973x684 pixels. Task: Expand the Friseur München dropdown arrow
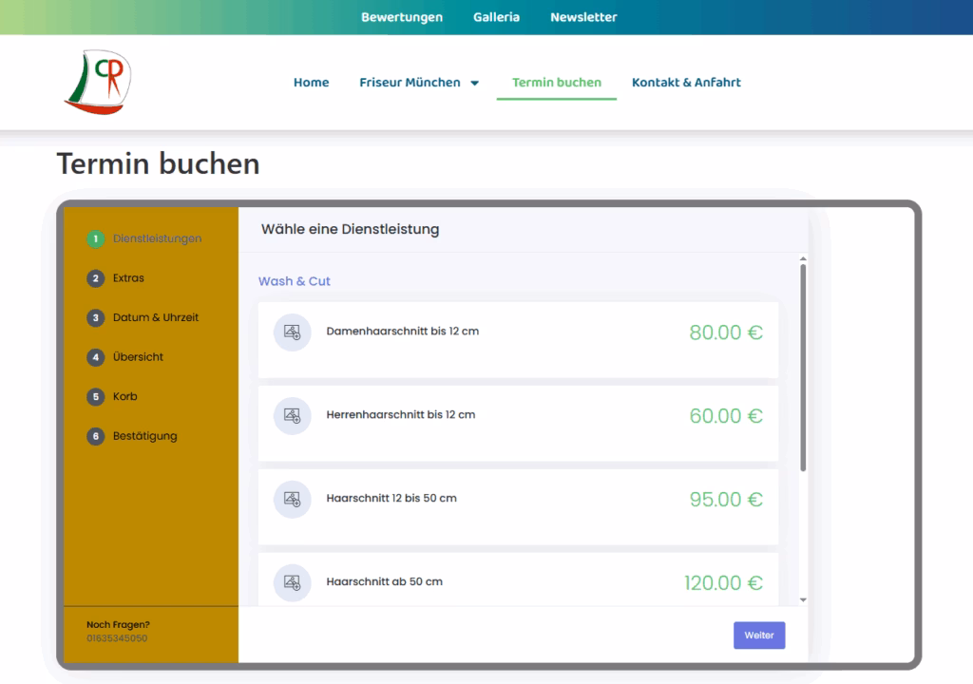click(x=475, y=84)
